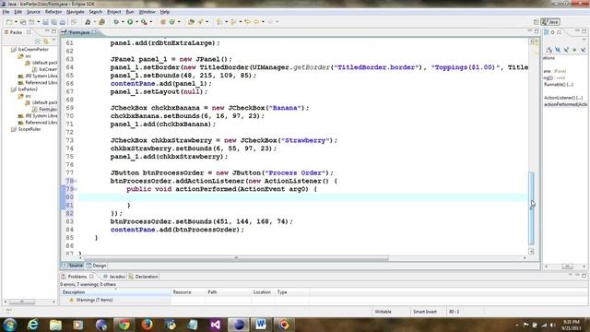The width and height of the screenshot is (590, 332).
Task: Collapse code fold marker on line 79
Action: 76,189
